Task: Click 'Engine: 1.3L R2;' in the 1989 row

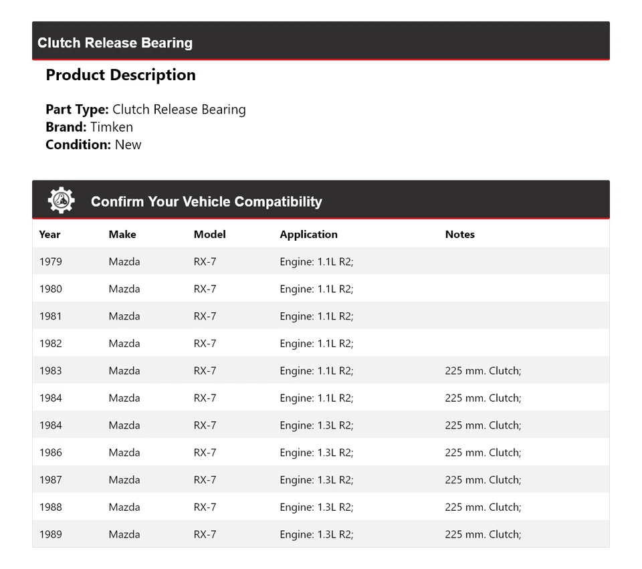Action: pos(316,535)
